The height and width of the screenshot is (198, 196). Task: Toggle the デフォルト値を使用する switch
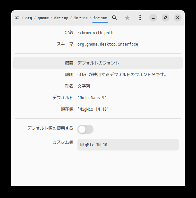(x=85, y=129)
